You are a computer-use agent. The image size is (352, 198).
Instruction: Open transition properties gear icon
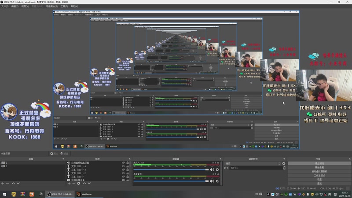click(x=284, y=164)
